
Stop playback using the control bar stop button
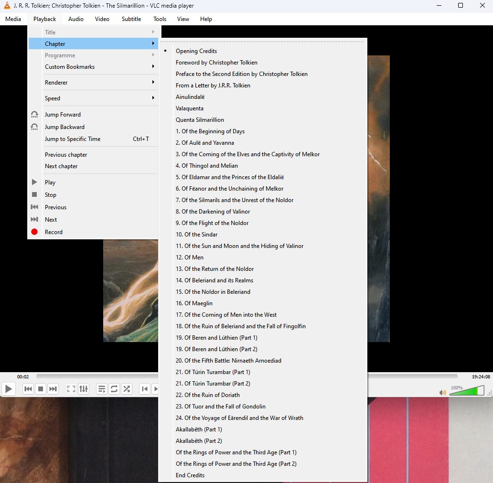pyautogui.click(x=41, y=389)
